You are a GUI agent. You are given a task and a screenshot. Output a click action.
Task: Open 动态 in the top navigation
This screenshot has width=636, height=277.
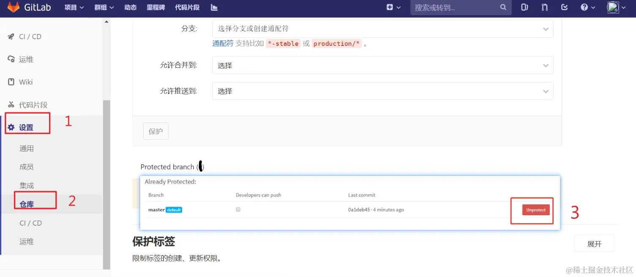pyautogui.click(x=130, y=8)
